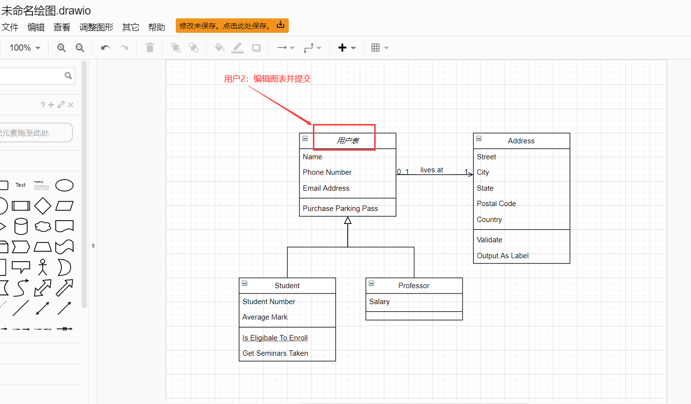Open the 编辑 menu
This screenshot has height=404, width=691.
point(36,28)
